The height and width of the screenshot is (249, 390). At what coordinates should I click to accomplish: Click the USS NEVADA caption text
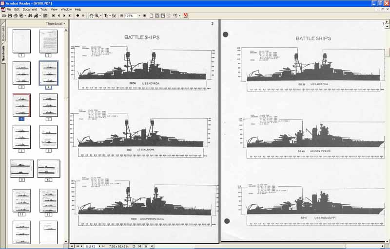point(151,83)
